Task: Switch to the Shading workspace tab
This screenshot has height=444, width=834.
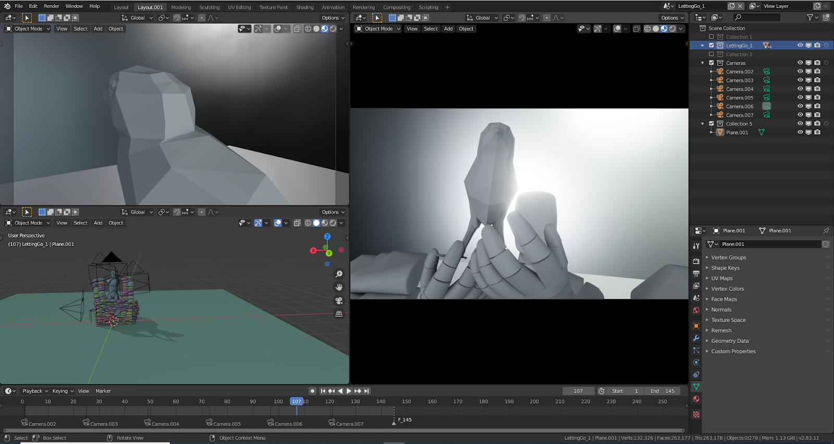Action: pos(305,7)
